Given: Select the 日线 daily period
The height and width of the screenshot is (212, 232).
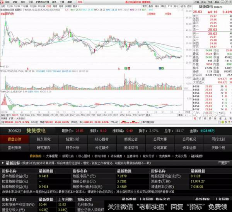Looking at the screenshot, I should [49, 6].
